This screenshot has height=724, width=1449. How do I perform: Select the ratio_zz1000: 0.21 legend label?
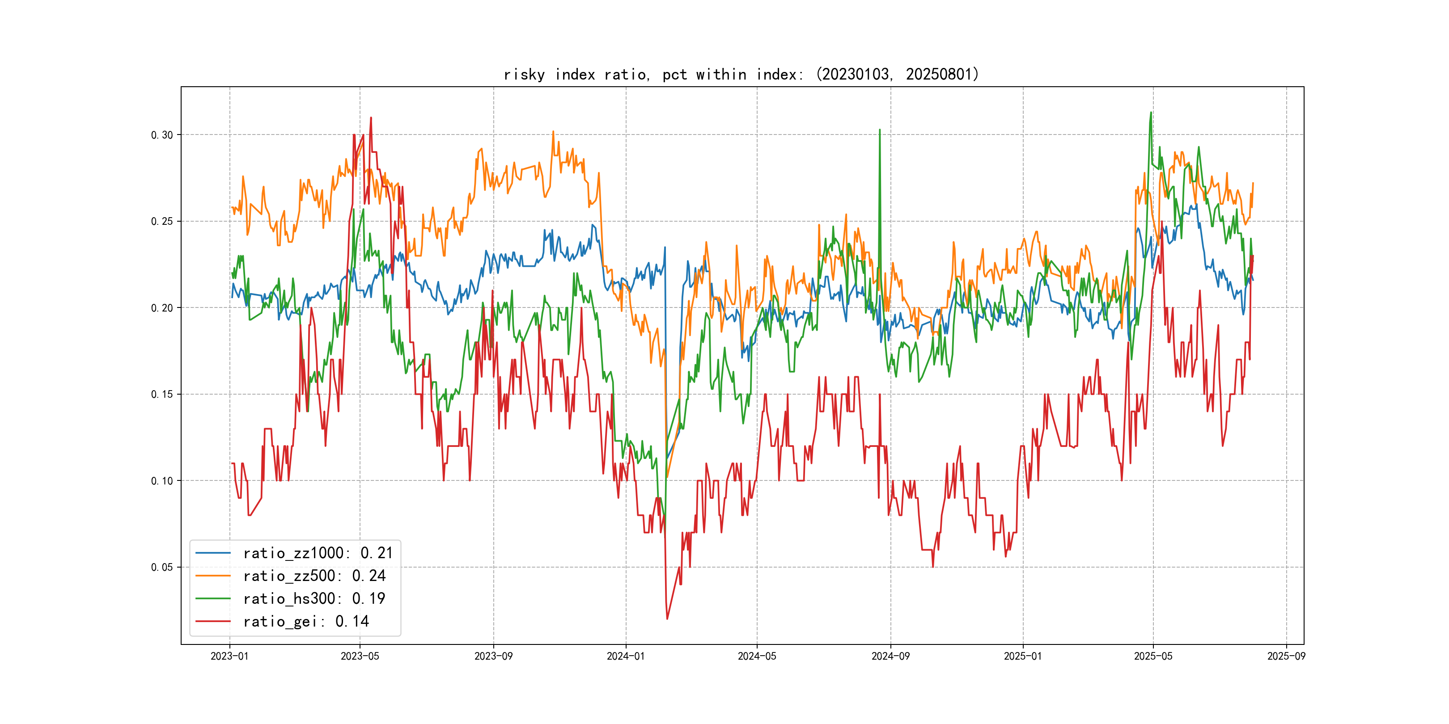tap(318, 553)
